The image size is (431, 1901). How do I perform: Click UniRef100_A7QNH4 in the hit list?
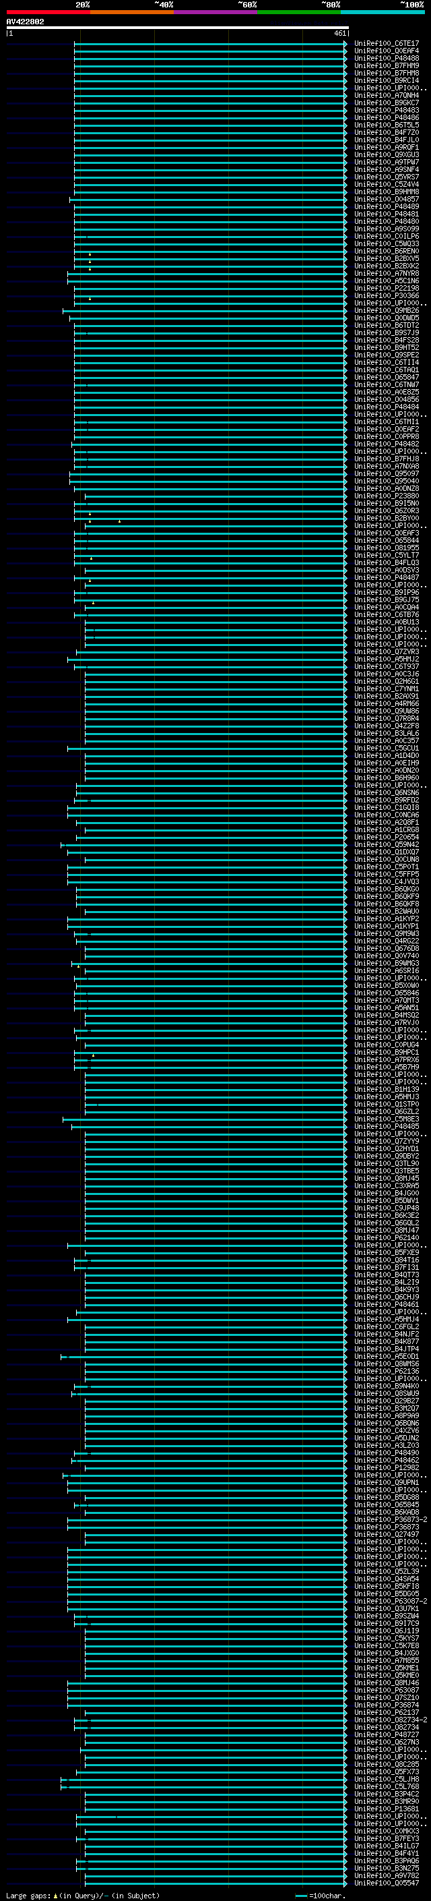click(386, 95)
